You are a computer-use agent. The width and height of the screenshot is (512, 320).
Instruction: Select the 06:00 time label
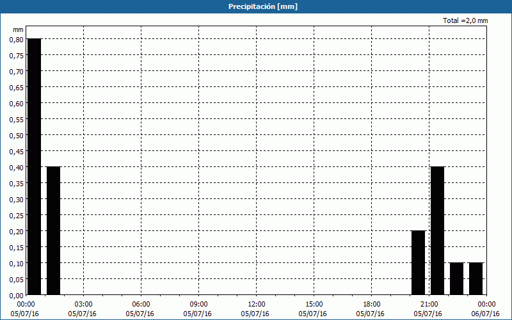coord(141,305)
